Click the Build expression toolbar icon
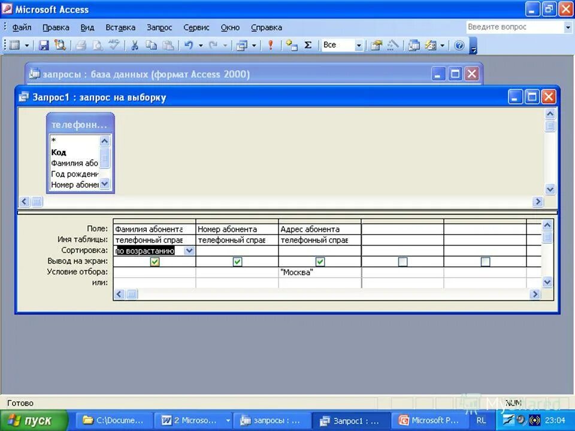The height and width of the screenshot is (431, 575). tap(392, 45)
